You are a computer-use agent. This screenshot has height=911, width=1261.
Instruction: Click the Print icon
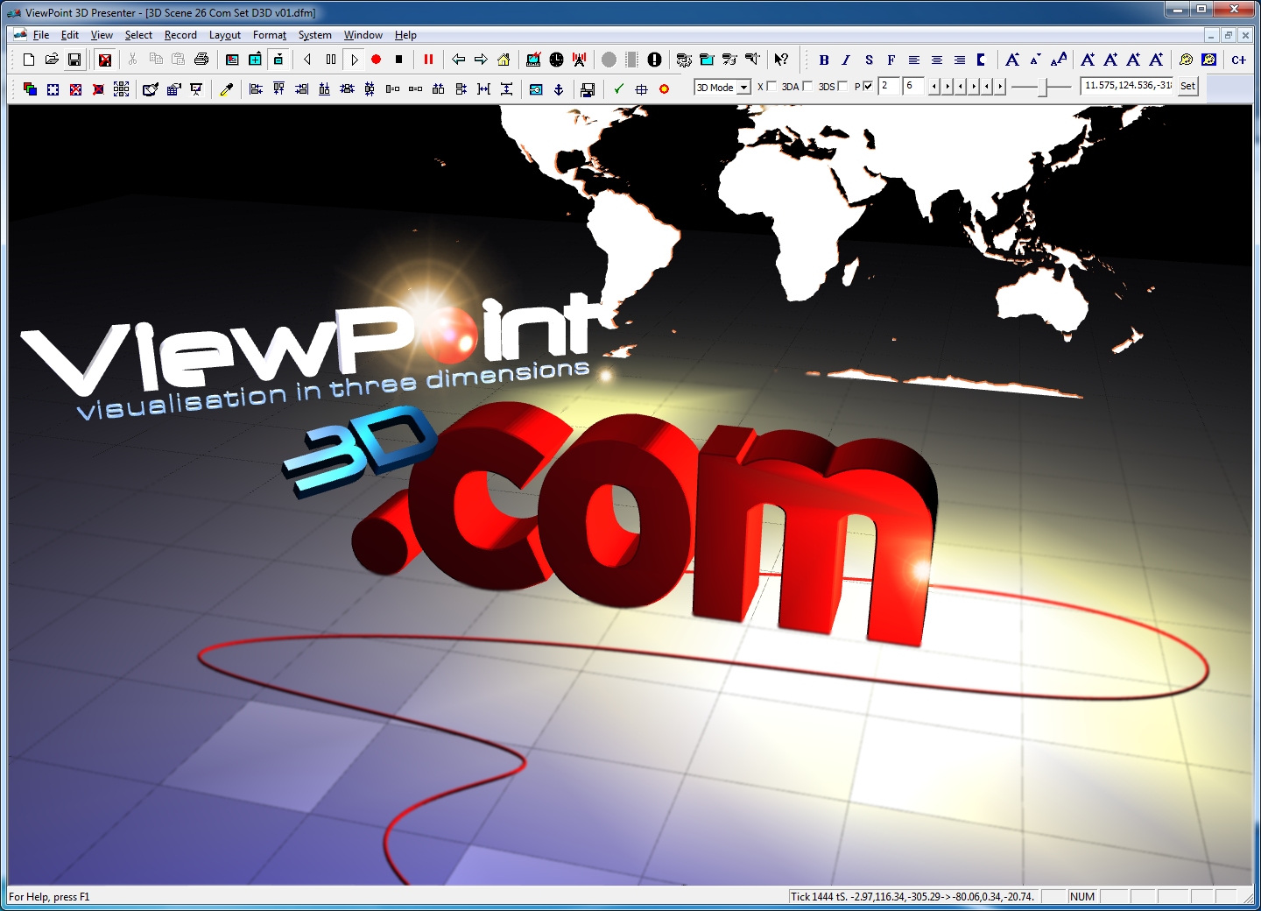(x=201, y=60)
